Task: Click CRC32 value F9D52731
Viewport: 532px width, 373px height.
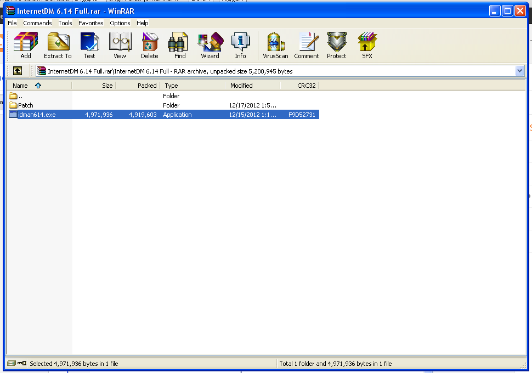Action: [302, 115]
